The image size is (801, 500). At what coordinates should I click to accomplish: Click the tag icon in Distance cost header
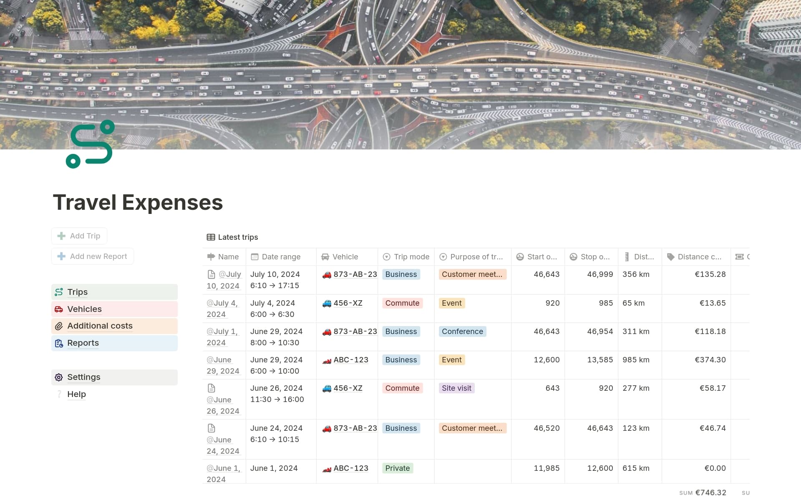tap(670, 257)
